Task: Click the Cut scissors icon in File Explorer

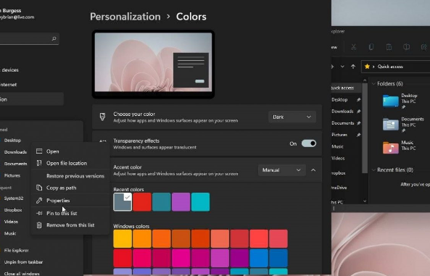Action: 353,47
